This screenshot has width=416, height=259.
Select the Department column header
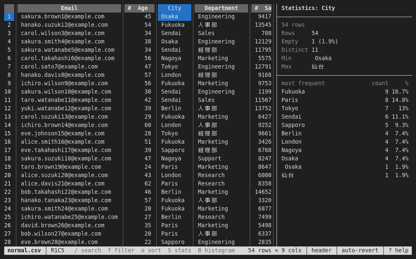click(x=221, y=8)
